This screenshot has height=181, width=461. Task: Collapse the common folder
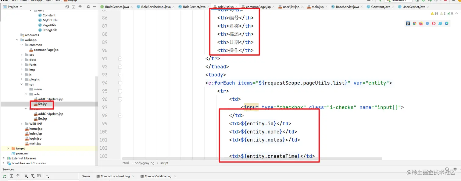22,45
